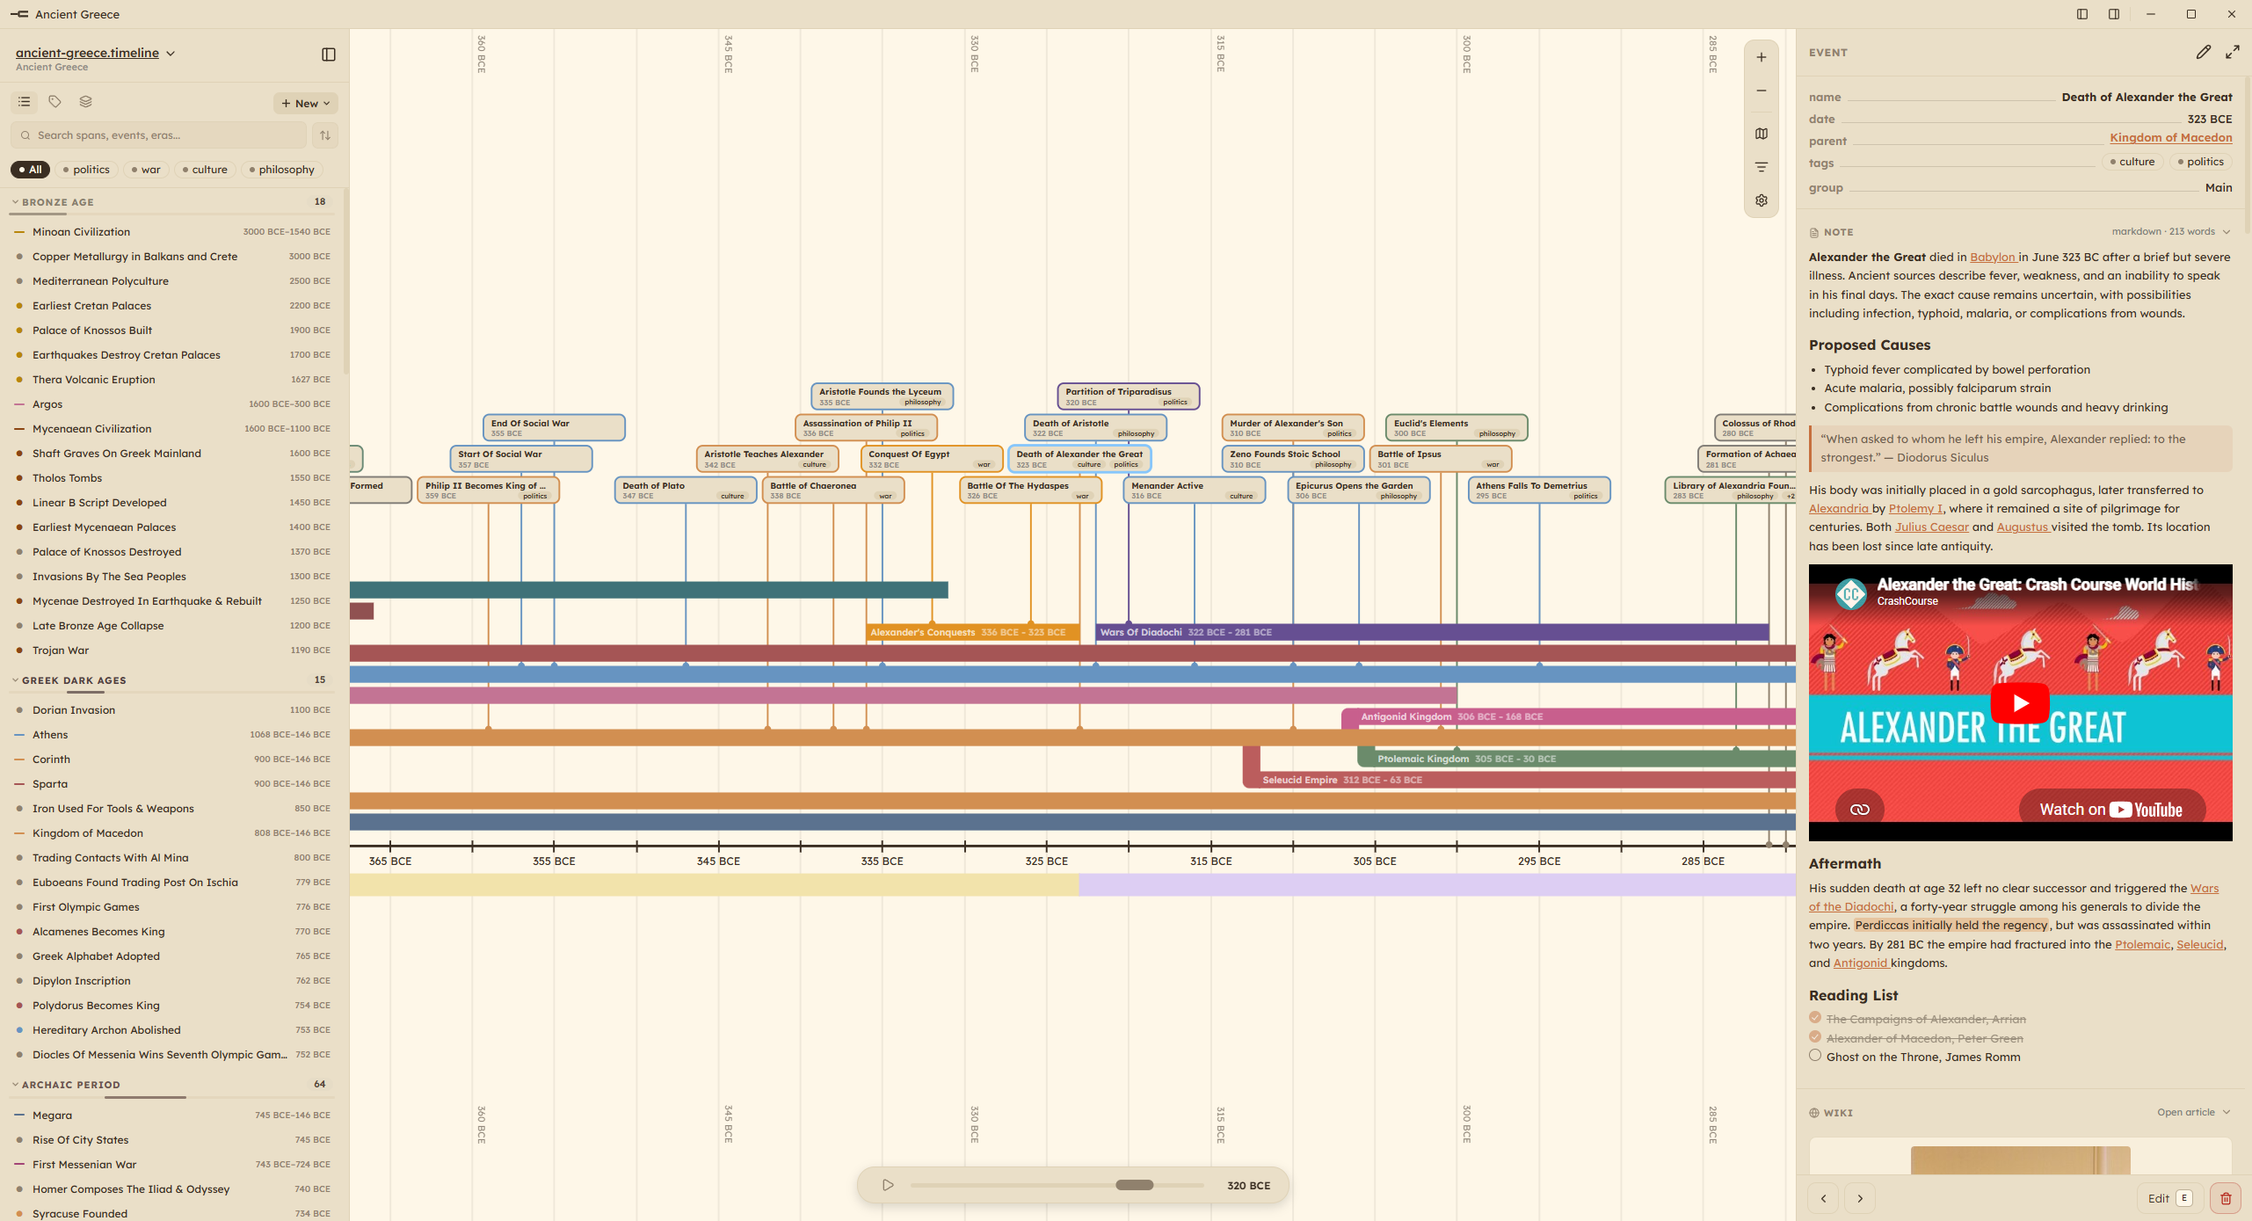
Task: Open the Ptolemy I link
Action: 1915,508
